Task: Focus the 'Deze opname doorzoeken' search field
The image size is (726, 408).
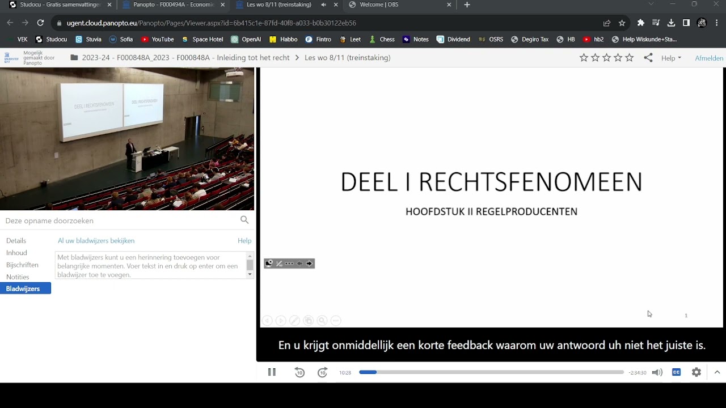Action: point(120,220)
